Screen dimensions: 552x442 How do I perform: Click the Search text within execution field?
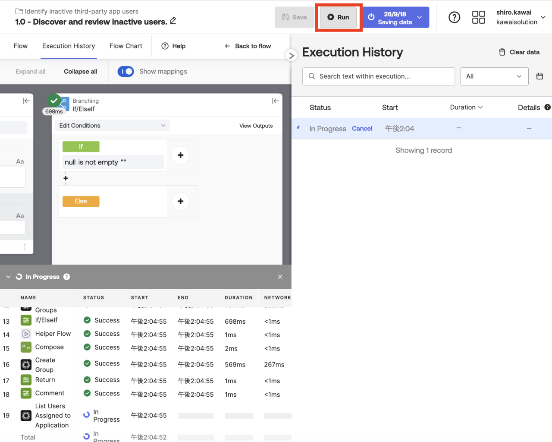[379, 76]
